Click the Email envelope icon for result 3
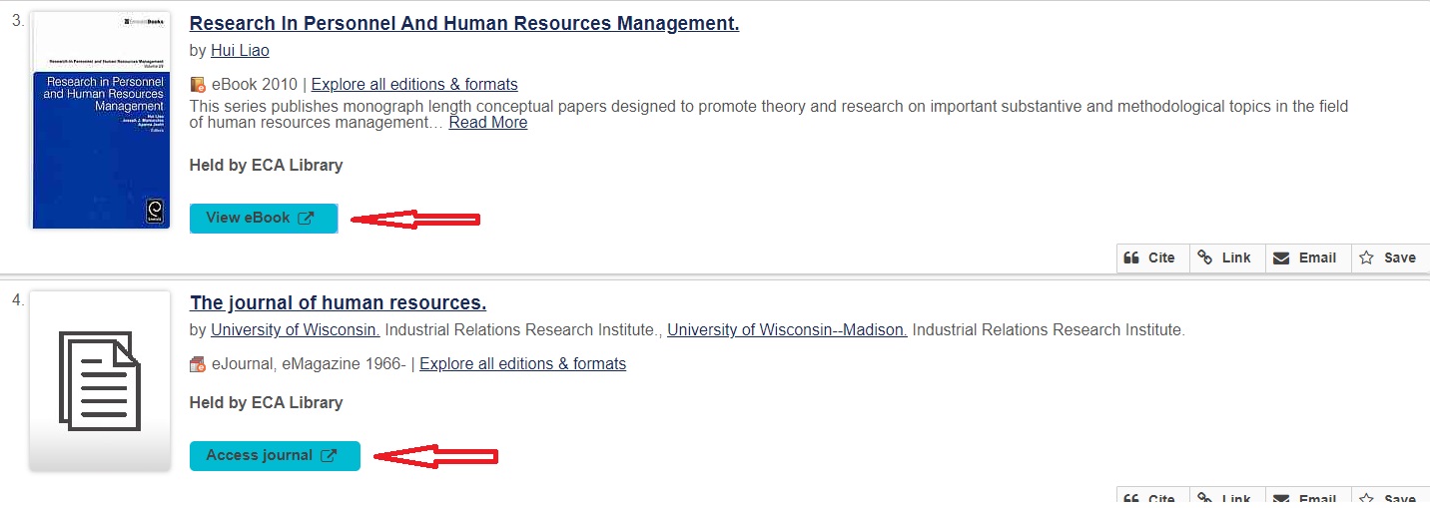This screenshot has width=1434, height=508. 1281,257
